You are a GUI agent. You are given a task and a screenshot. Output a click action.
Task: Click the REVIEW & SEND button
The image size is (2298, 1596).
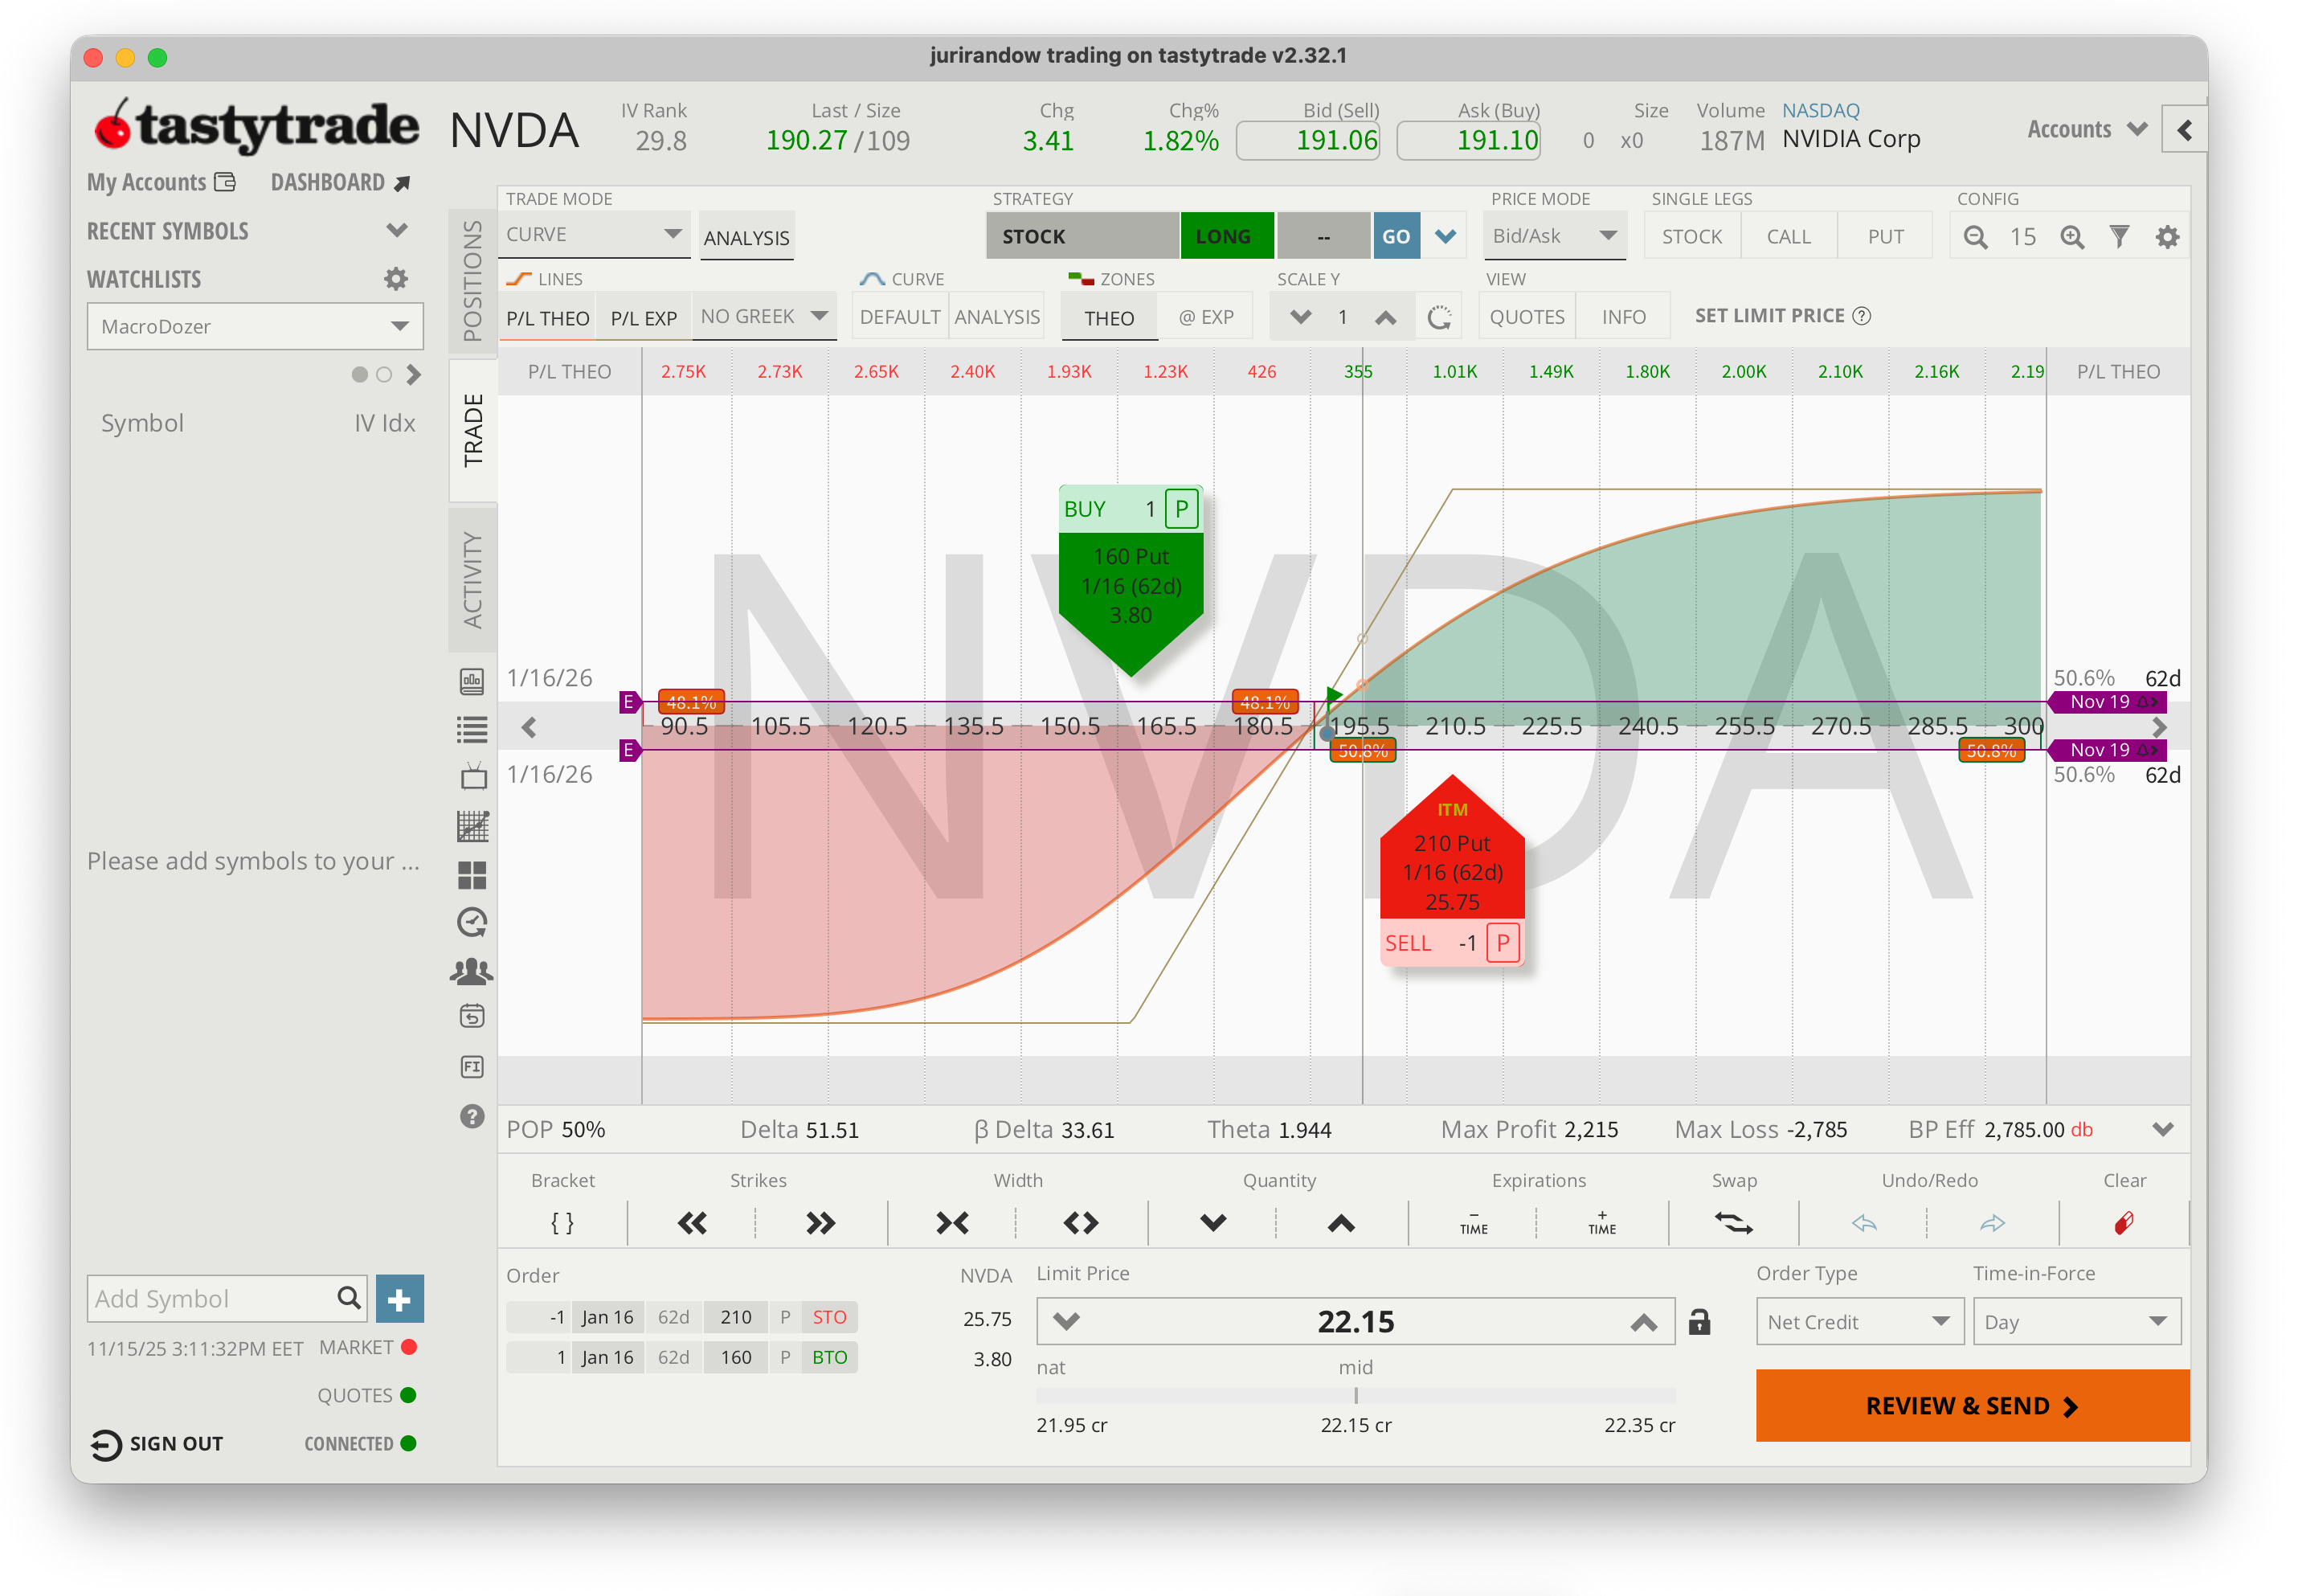click(x=1971, y=1405)
